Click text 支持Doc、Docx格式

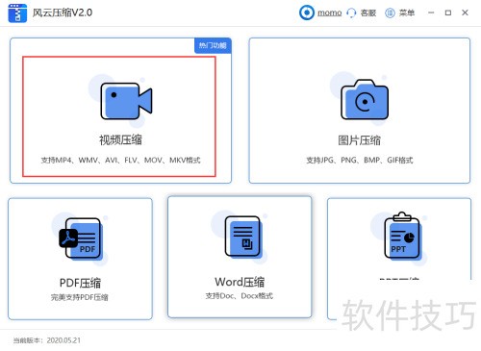pyautogui.click(x=240, y=296)
